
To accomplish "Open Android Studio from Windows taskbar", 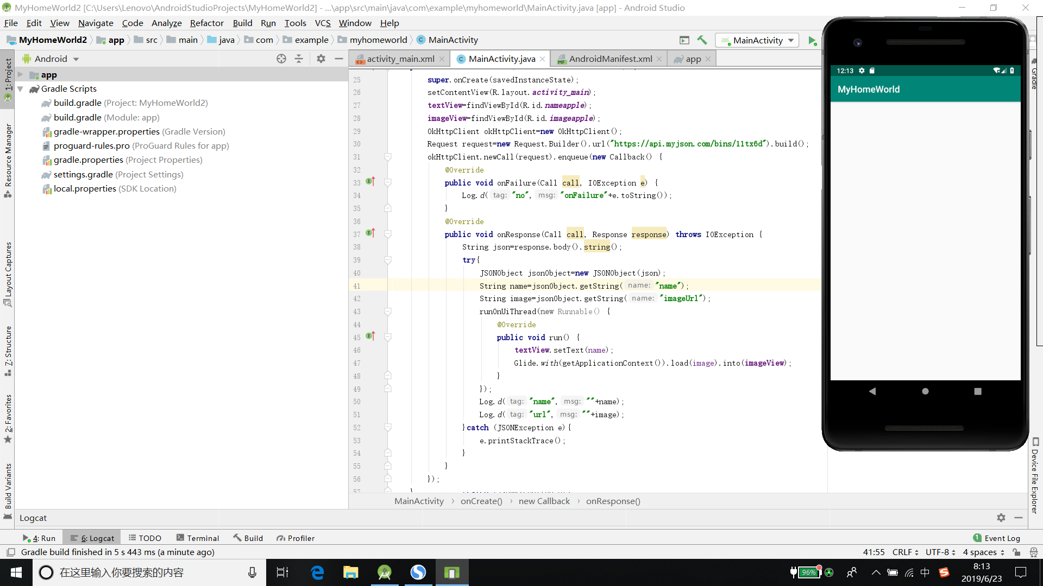I will tap(385, 572).
